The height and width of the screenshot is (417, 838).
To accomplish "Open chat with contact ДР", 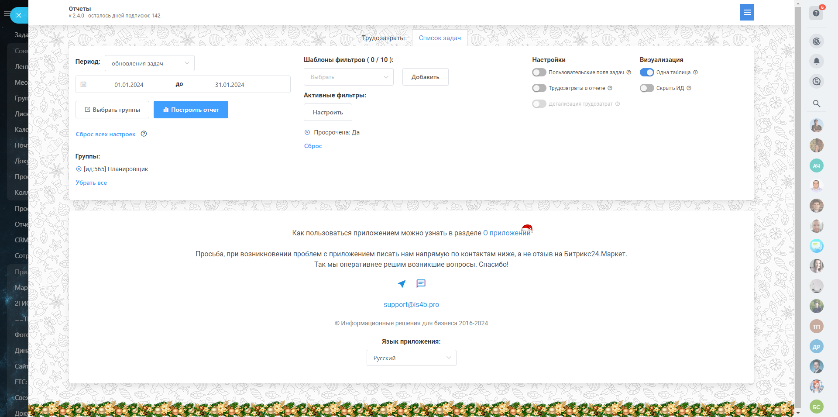I will tap(817, 347).
